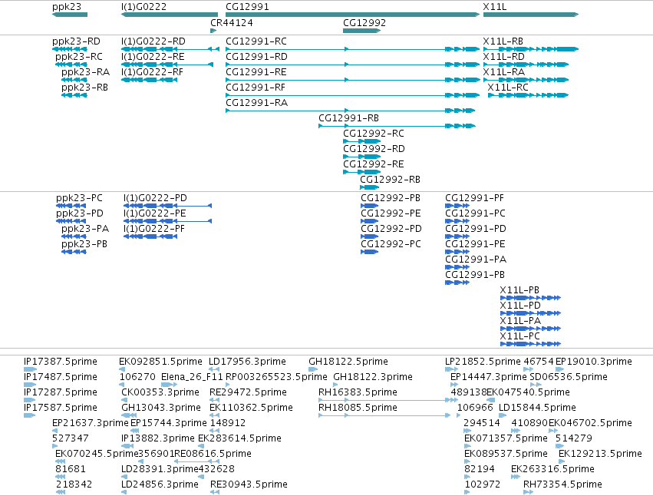Screen dimensions: 653x496
Task: Click protein l(1)G0222-PE
Action: pos(155,213)
